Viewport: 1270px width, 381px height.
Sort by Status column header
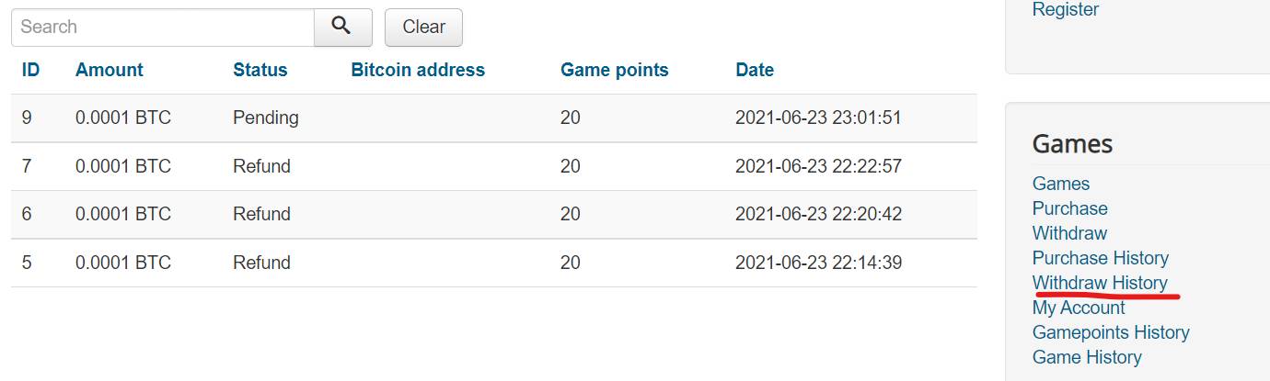pos(260,70)
